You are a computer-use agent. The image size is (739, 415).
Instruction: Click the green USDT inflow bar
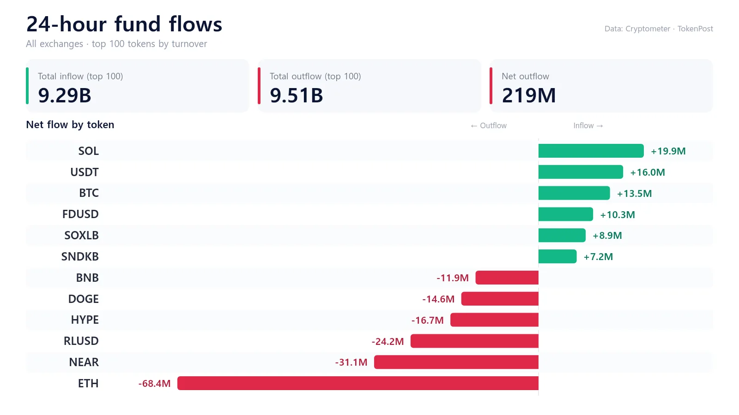point(581,172)
